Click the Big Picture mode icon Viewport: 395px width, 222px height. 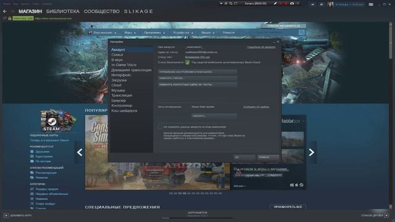point(371,4)
